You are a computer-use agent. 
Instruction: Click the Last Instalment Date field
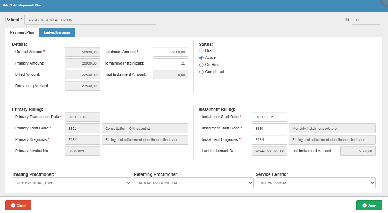269,151
